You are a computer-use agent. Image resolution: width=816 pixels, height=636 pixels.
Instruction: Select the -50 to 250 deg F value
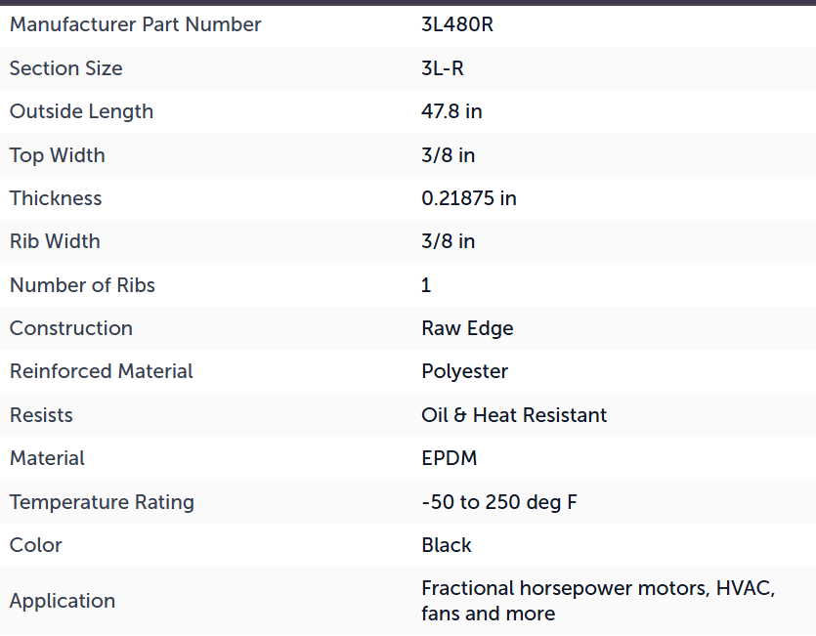click(499, 502)
